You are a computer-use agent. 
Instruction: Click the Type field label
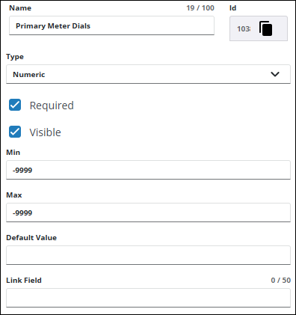tap(15, 57)
